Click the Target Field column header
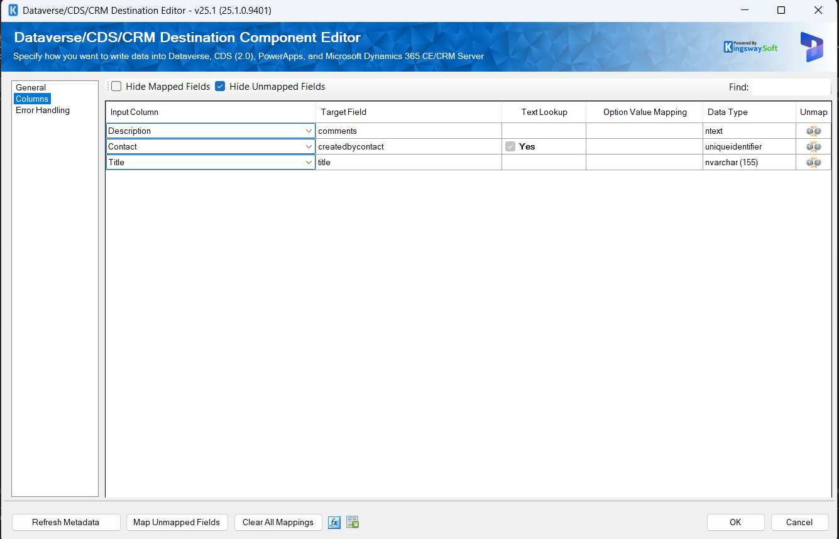This screenshot has width=839, height=539. click(409, 112)
